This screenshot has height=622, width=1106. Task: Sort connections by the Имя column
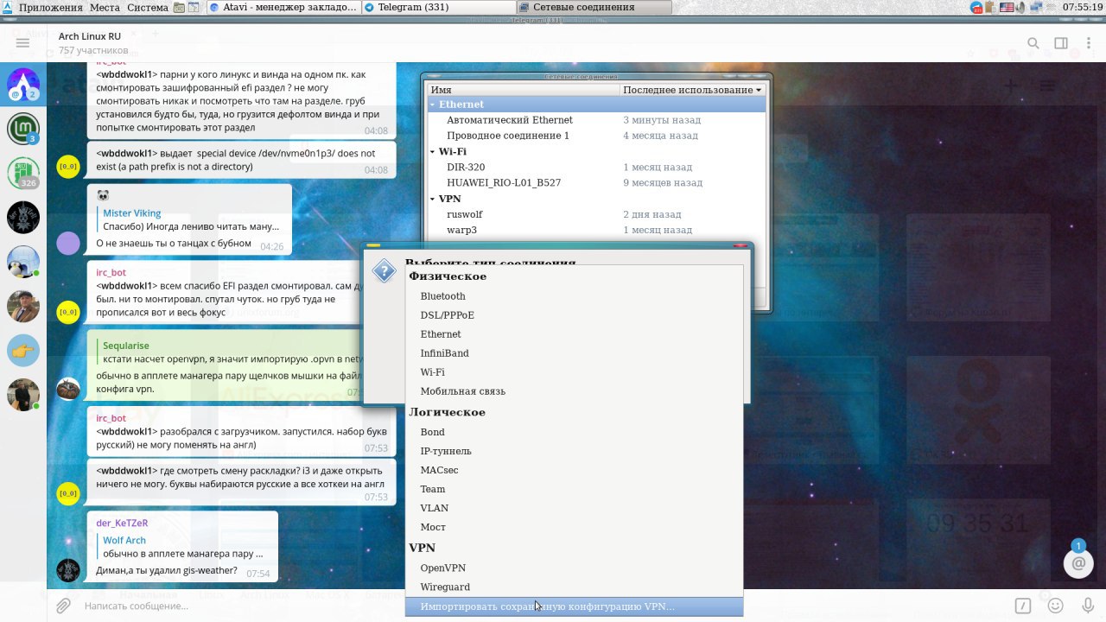(524, 90)
